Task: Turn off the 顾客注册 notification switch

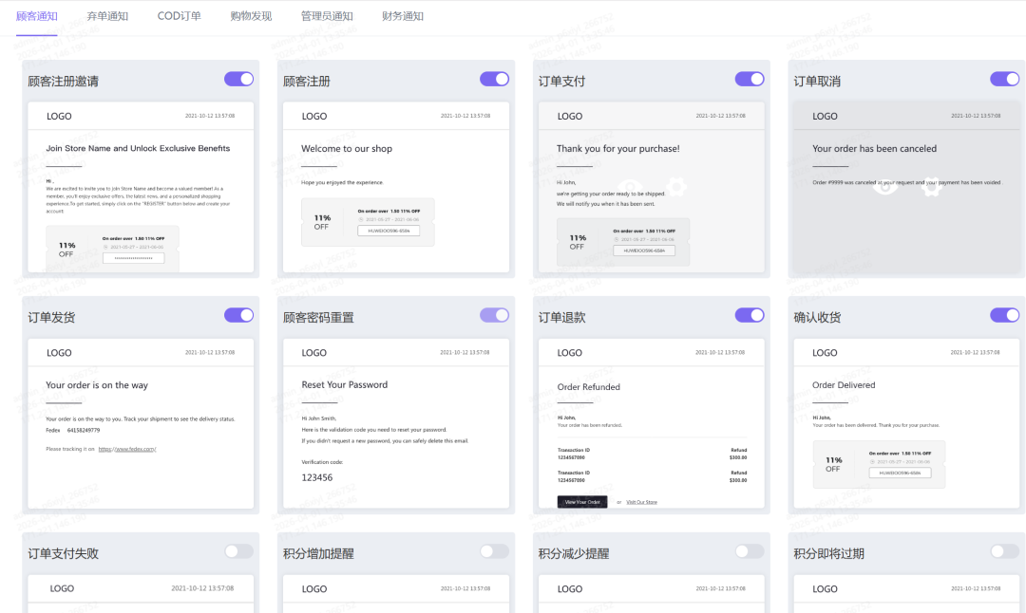Action: tap(494, 79)
